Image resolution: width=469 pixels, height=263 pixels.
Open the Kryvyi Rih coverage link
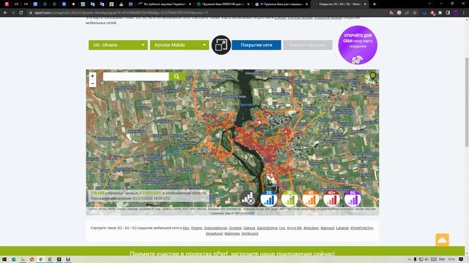[x=295, y=228]
